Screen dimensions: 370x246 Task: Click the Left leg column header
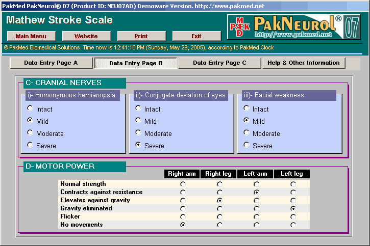tap(292, 174)
